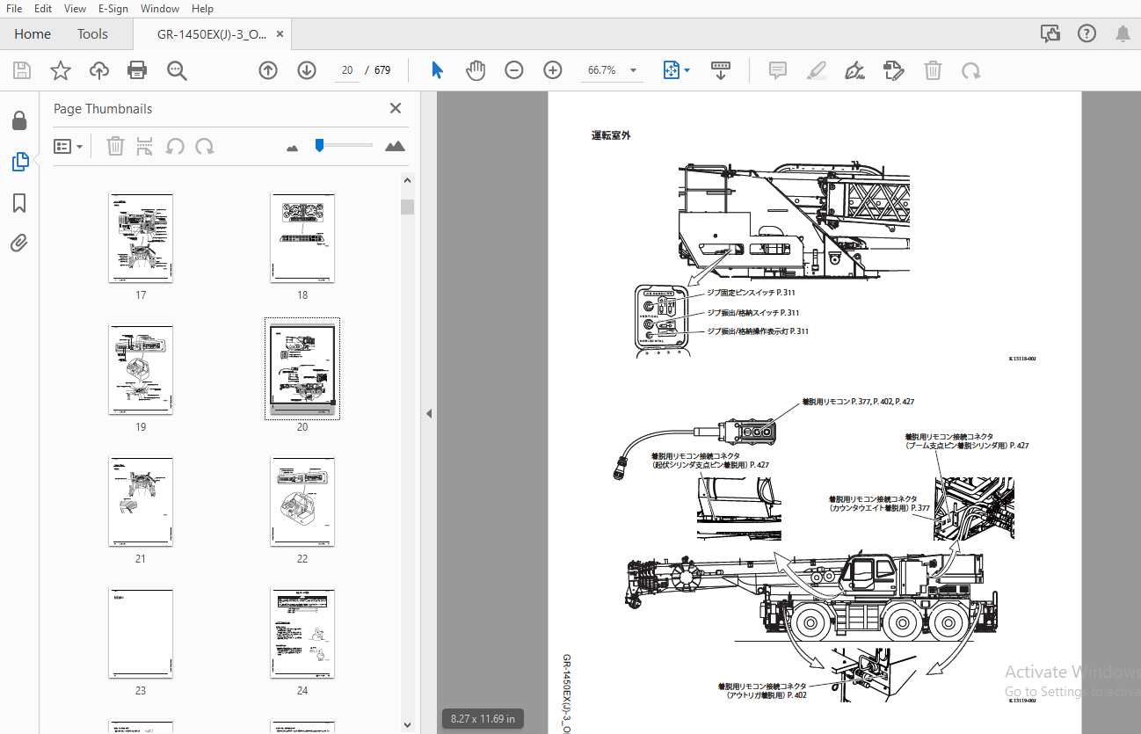Viewport: 1141px width, 734px height.
Task: Open the Attachments paperclip panel
Action: point(19,243)
